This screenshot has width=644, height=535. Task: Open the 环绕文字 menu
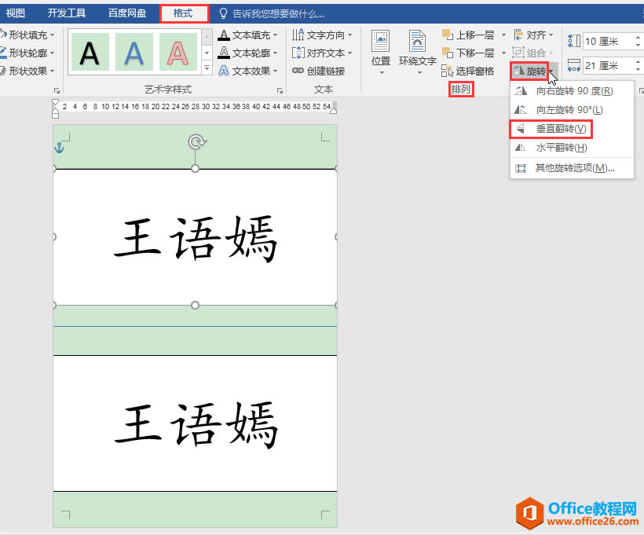tap(417, 53)
